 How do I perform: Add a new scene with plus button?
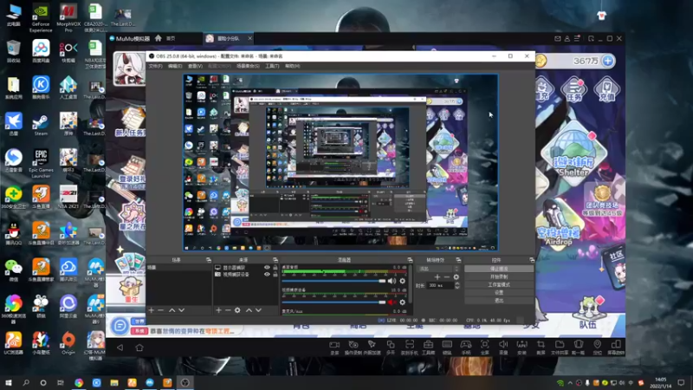(152, 310)
